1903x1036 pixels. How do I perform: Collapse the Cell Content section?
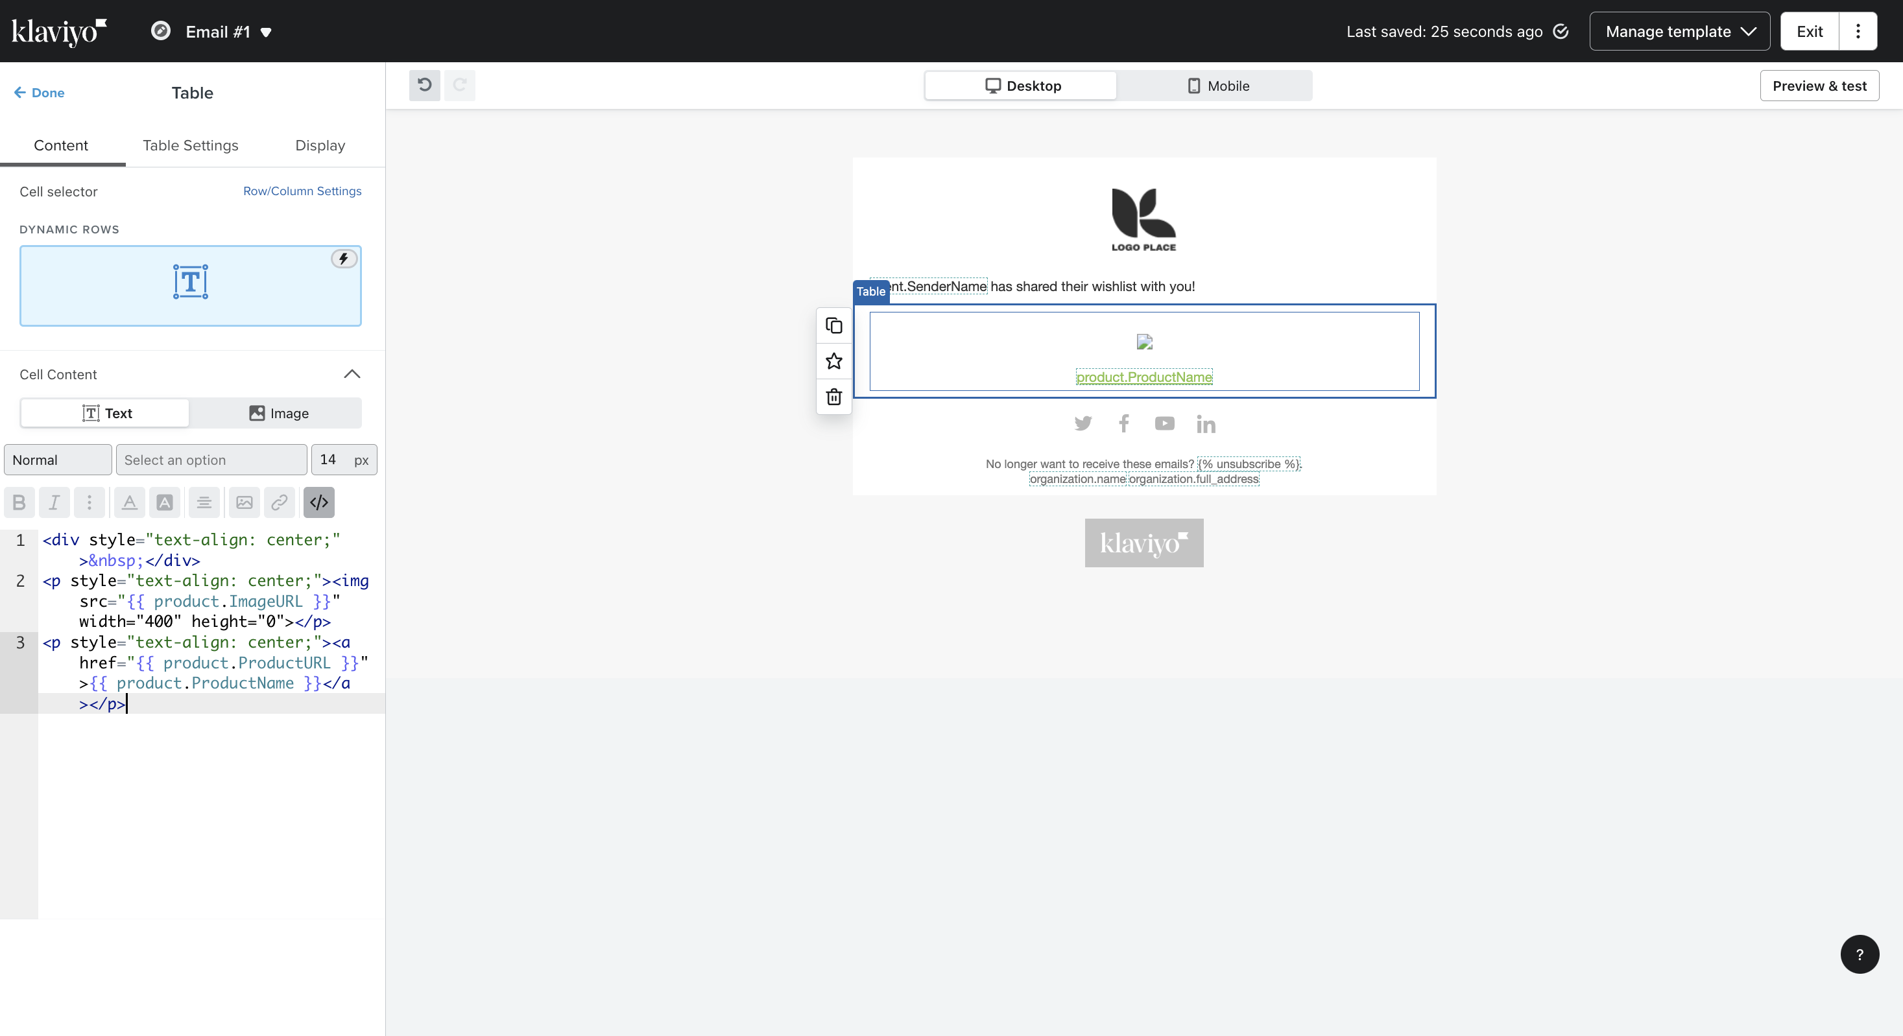tap(352, 374)
